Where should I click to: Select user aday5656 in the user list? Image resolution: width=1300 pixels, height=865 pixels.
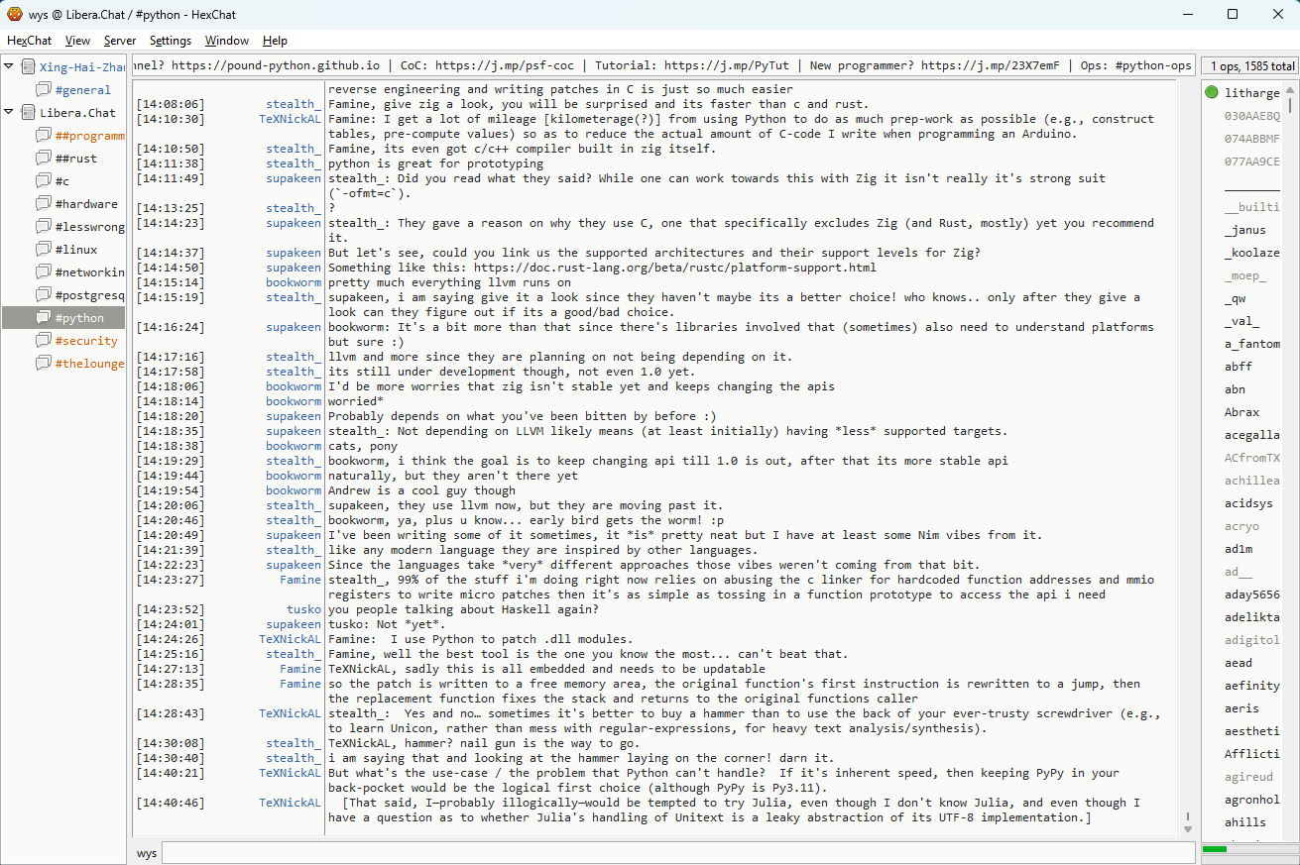pos(1252,595)
